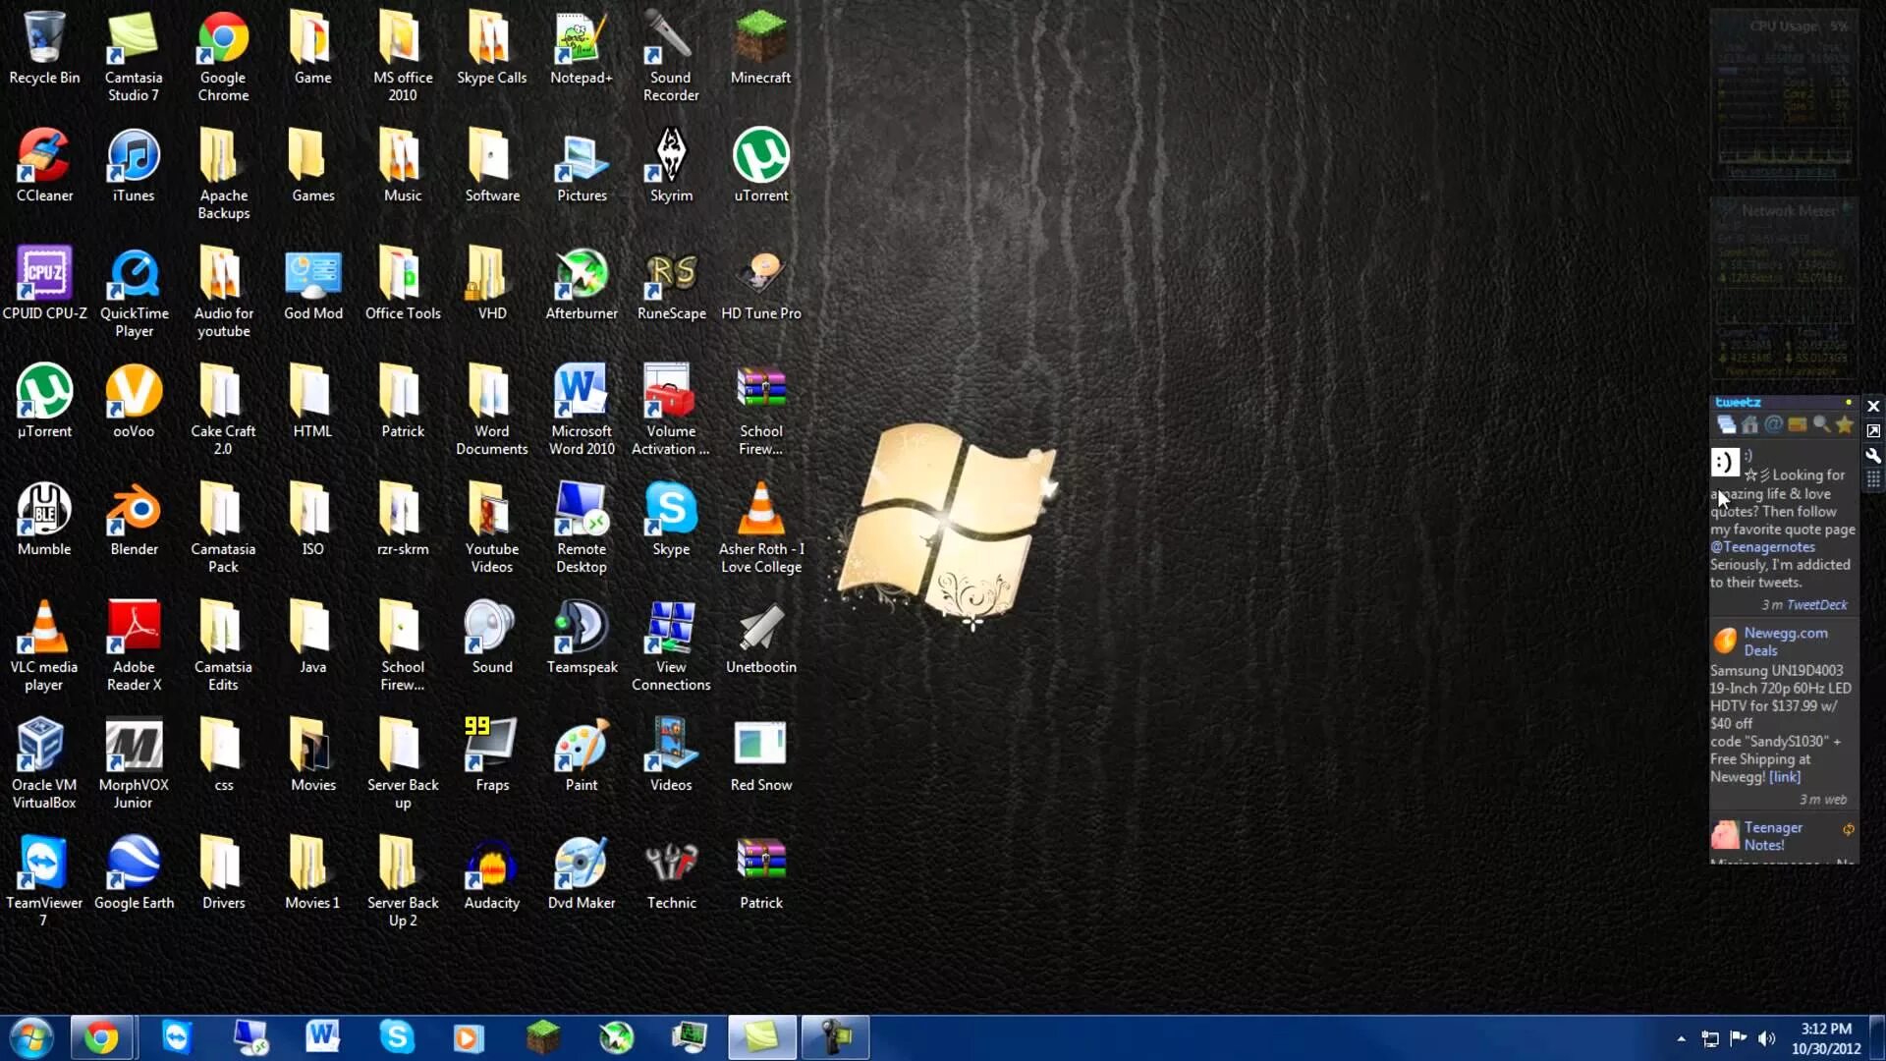Click the volume speaker tray icon
This screenshot has height=1061, width=1886.
(x=1766, y=1038)
